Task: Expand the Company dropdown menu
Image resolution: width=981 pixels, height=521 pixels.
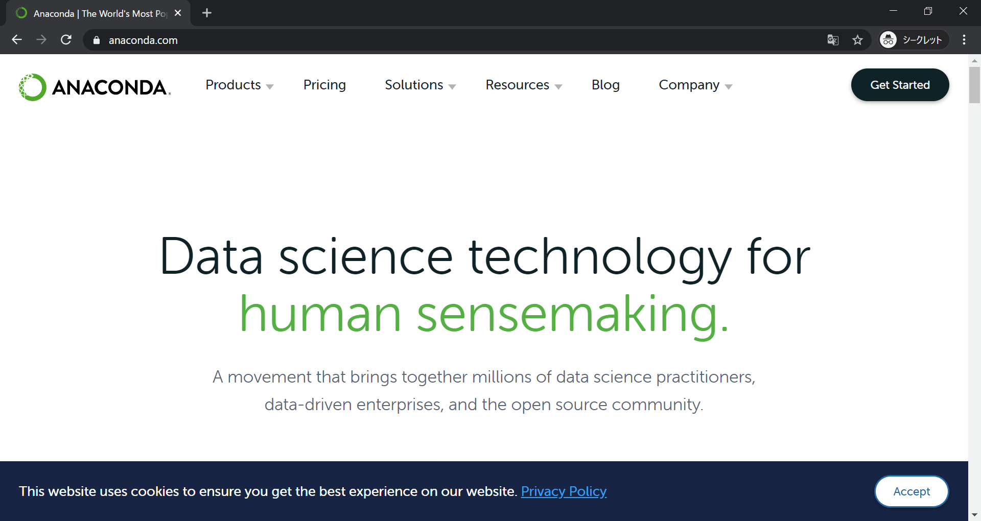Action: point(695,85)
